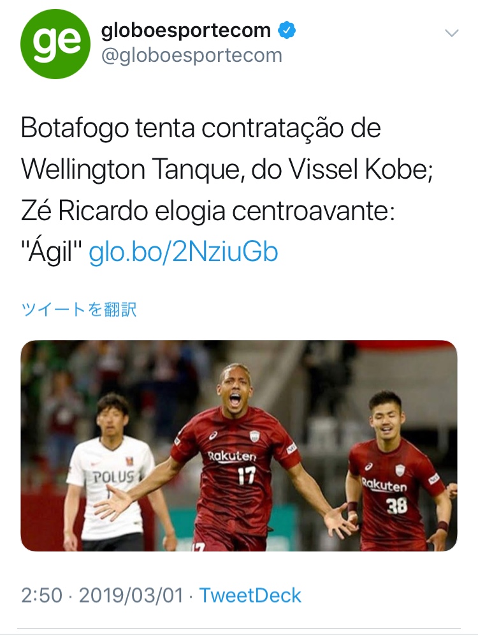Image resolution: width=478 pixels, height=637 pixels.
Task: Click the Rakuten logo on player 17's shirt
Action: tap(232, 456)
